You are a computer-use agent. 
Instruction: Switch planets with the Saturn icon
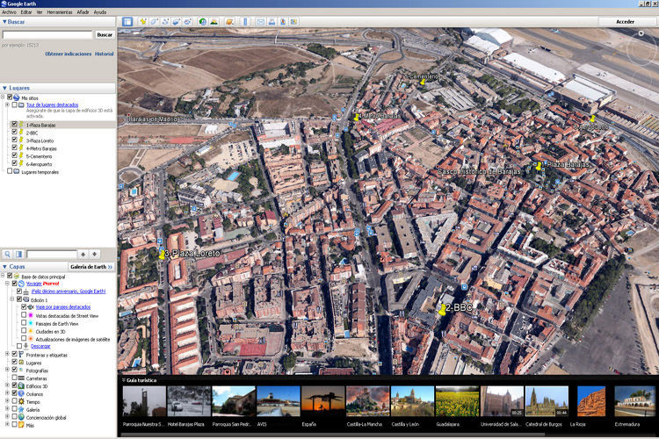pos(229,21)
